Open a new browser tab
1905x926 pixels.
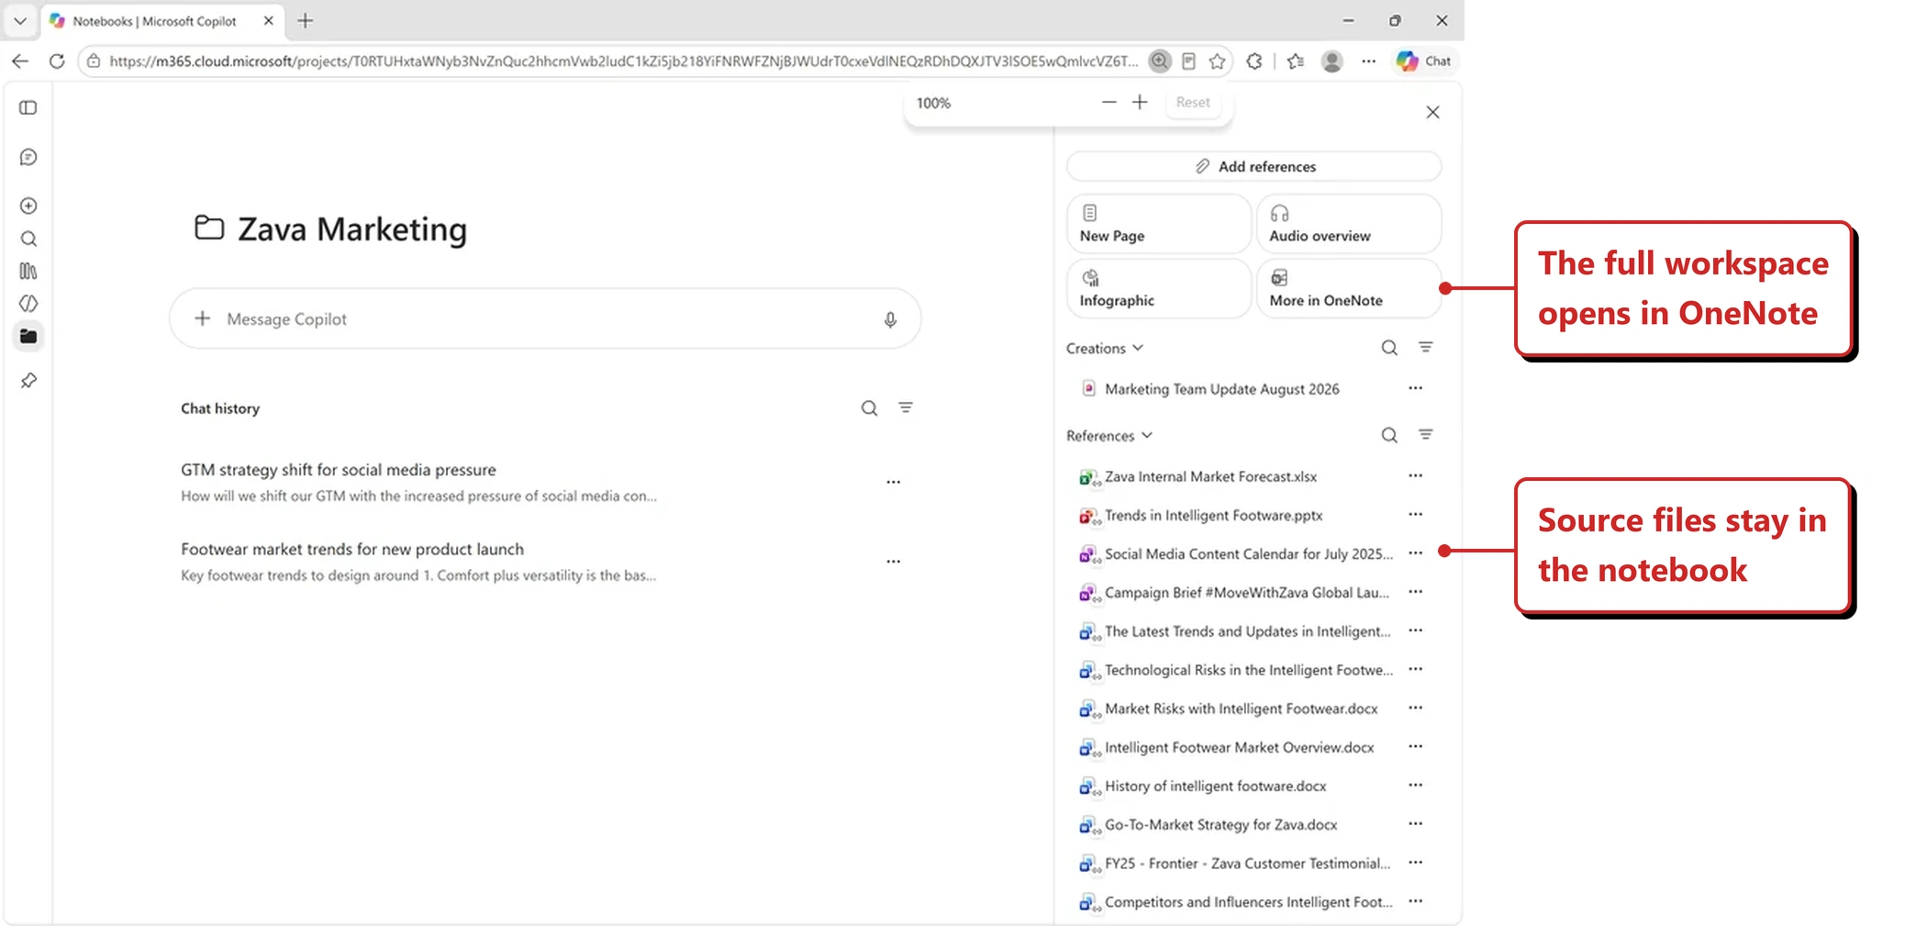pos(306,20)
